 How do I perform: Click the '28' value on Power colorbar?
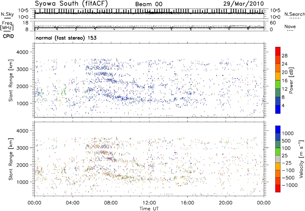[284, 56]
